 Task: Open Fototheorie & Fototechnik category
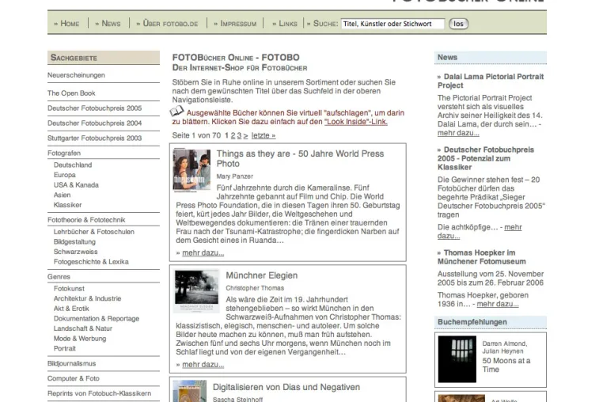pyautogui.click(x=86, y=220)
